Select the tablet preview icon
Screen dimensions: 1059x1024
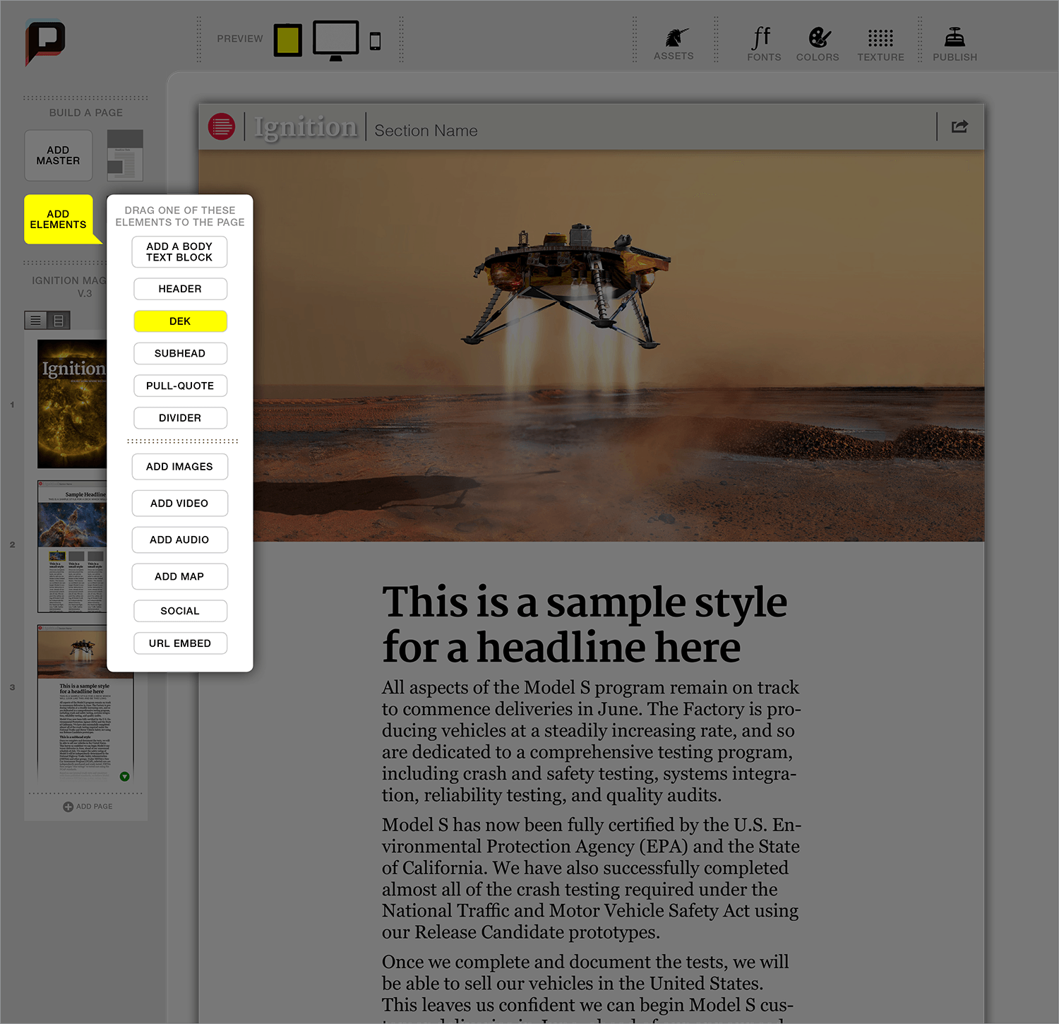(288, 40)
